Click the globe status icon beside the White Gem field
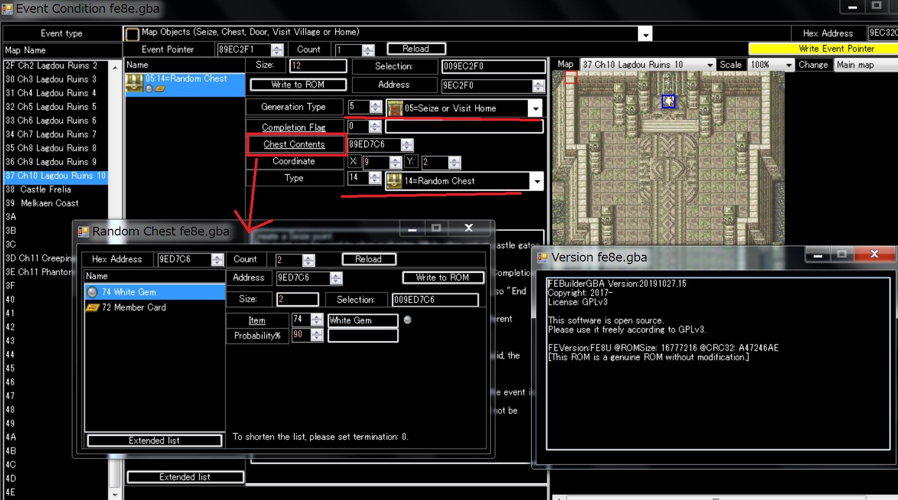This screenshot has width=898, height=500. [407, 320]
